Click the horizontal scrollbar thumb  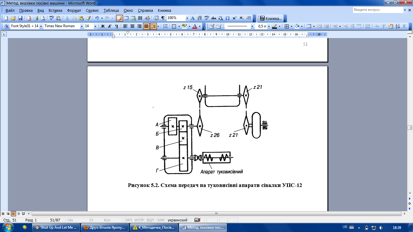(x=216, y=214)
